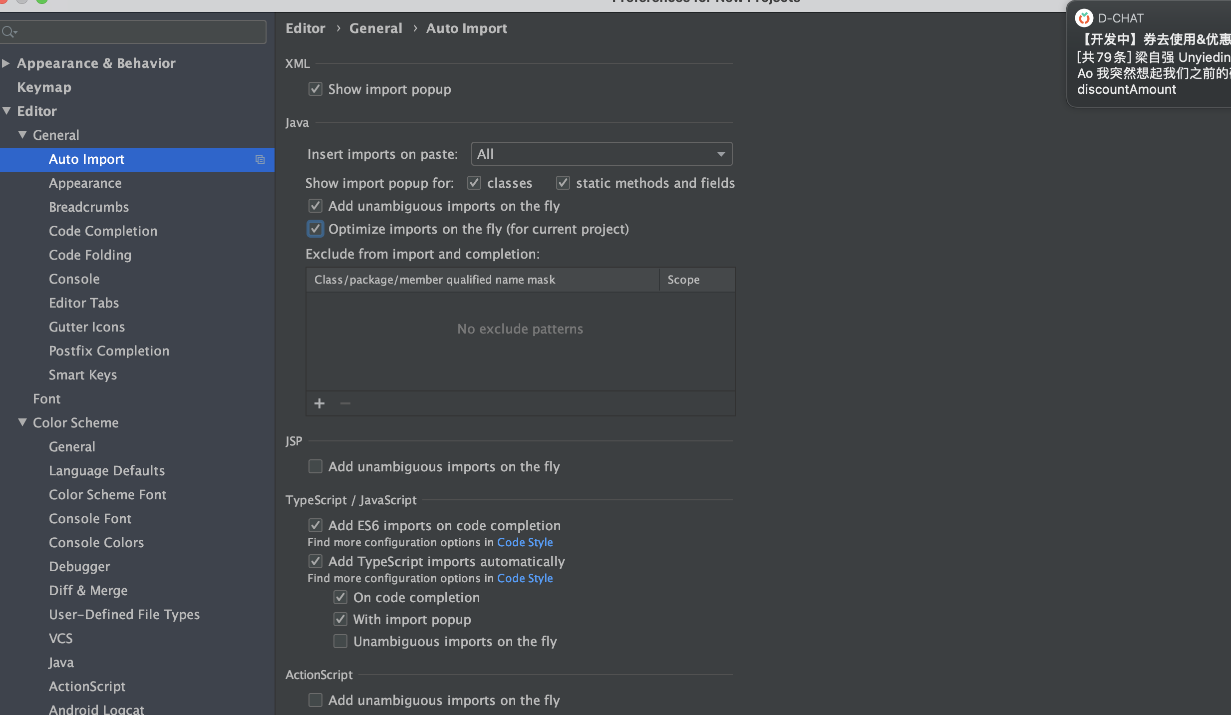The height and width of the screenshot is (715, 1231).
Task: Click the D-CHAT notification app icon
Action: tap(1084, 18)
